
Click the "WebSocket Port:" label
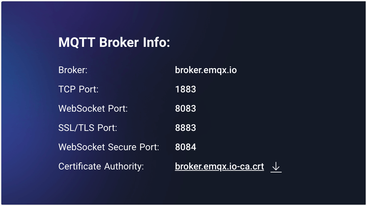[x=93, y=109]
